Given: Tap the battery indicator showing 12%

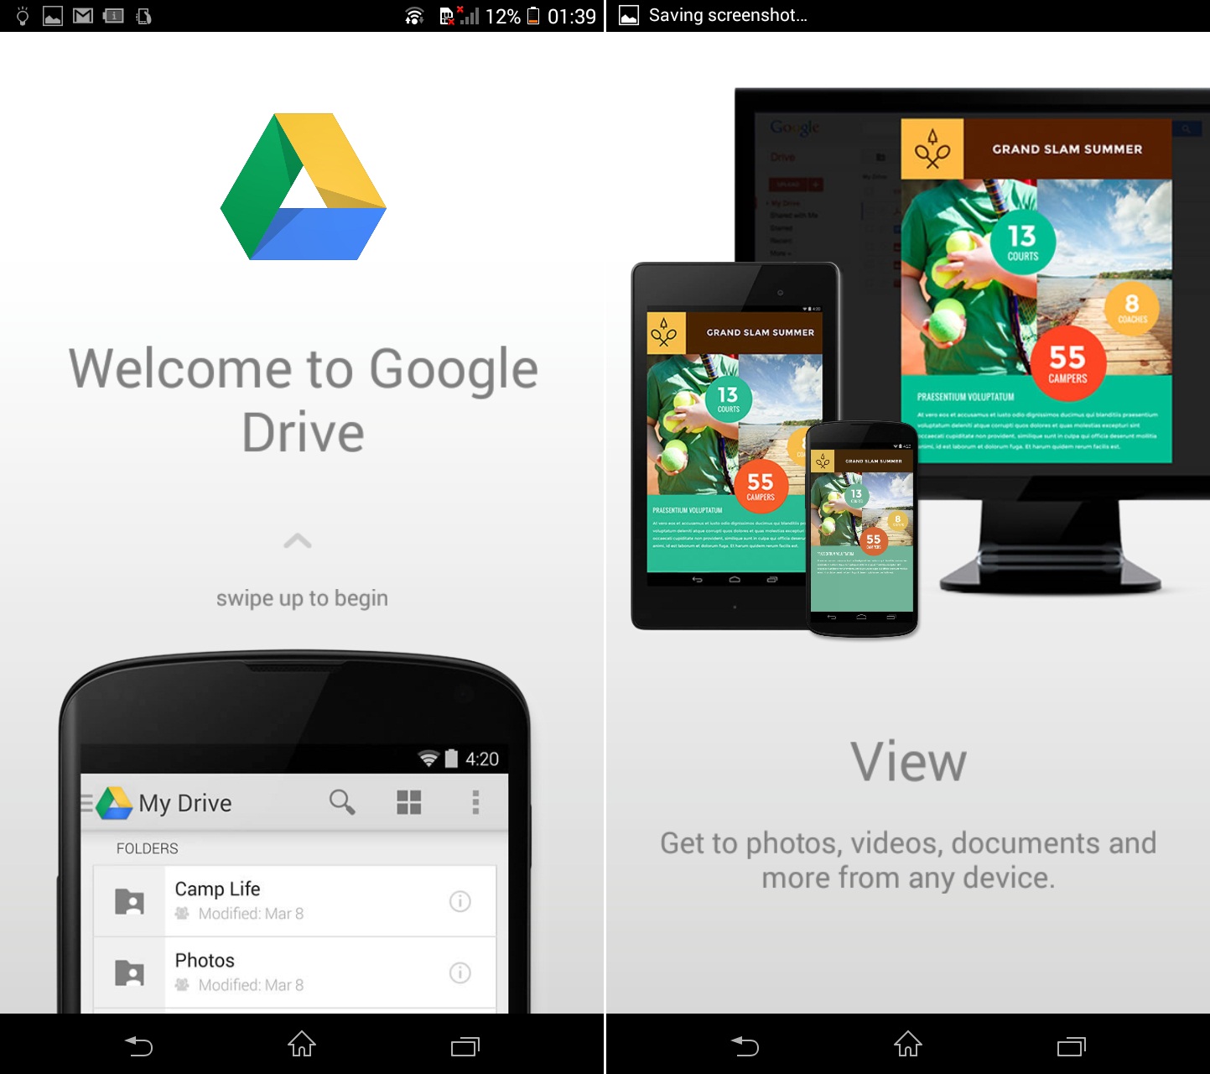Looking at the screenshot, I should pos(512,16).
